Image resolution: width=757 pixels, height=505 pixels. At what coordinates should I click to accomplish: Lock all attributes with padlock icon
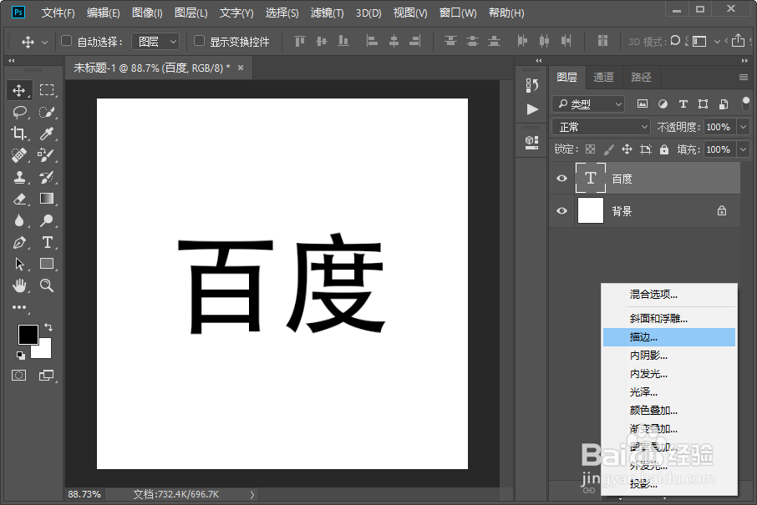click(x=664, y=149)
